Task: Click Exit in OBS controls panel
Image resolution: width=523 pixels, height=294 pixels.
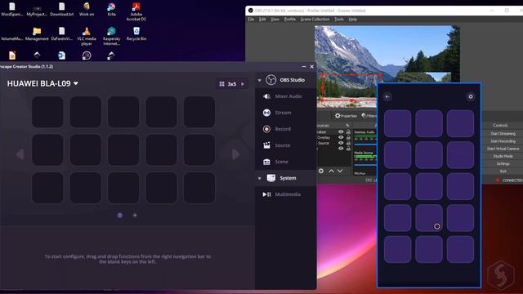Action: click(x=503, y=171)
